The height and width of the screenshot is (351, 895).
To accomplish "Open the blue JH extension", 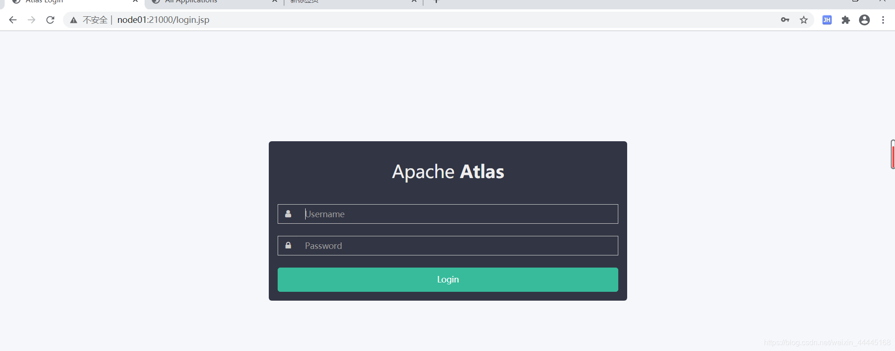I will point(827,20).
